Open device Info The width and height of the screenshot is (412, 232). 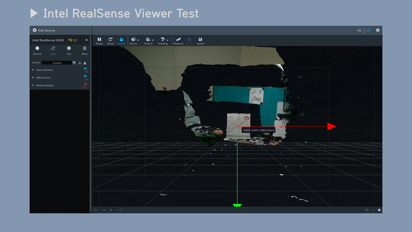click(x=69, y=48)
